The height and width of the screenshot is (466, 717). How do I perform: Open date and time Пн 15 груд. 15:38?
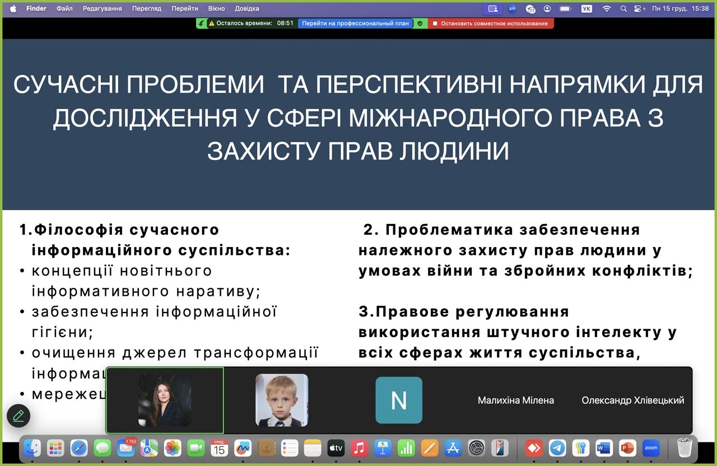(x=681, y=9)
